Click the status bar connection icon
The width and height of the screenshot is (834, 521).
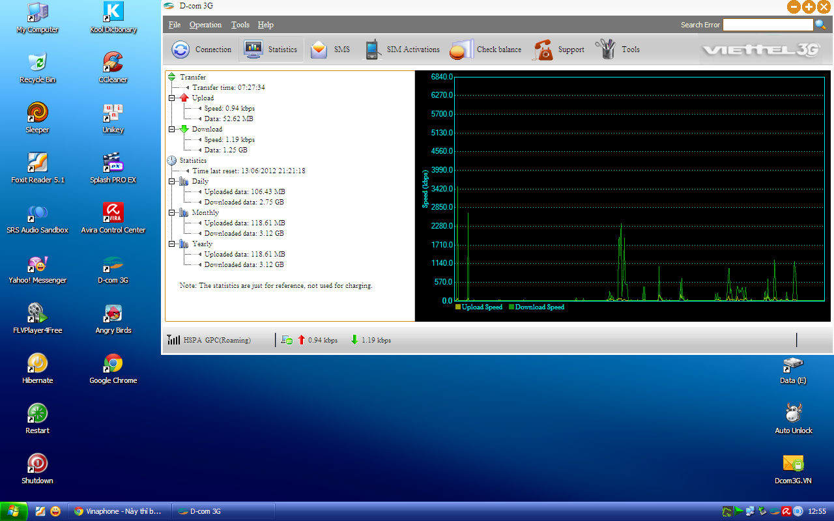[287, 340]
